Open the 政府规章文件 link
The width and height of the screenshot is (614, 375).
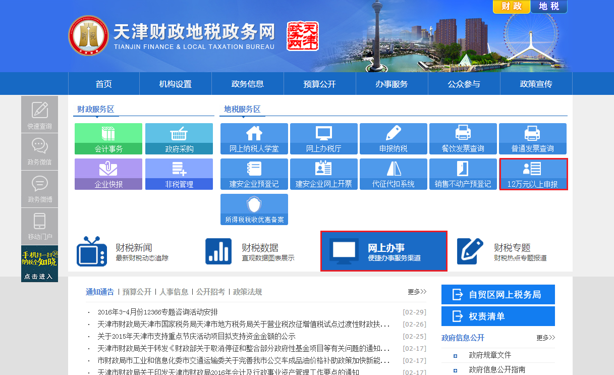coord(490,355)
